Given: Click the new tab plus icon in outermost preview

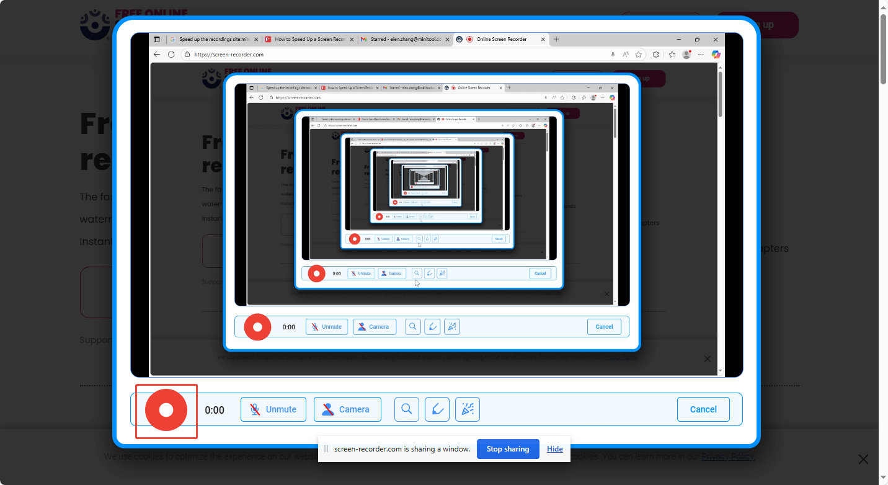Looking at the screenshot, I should [556, 39].
